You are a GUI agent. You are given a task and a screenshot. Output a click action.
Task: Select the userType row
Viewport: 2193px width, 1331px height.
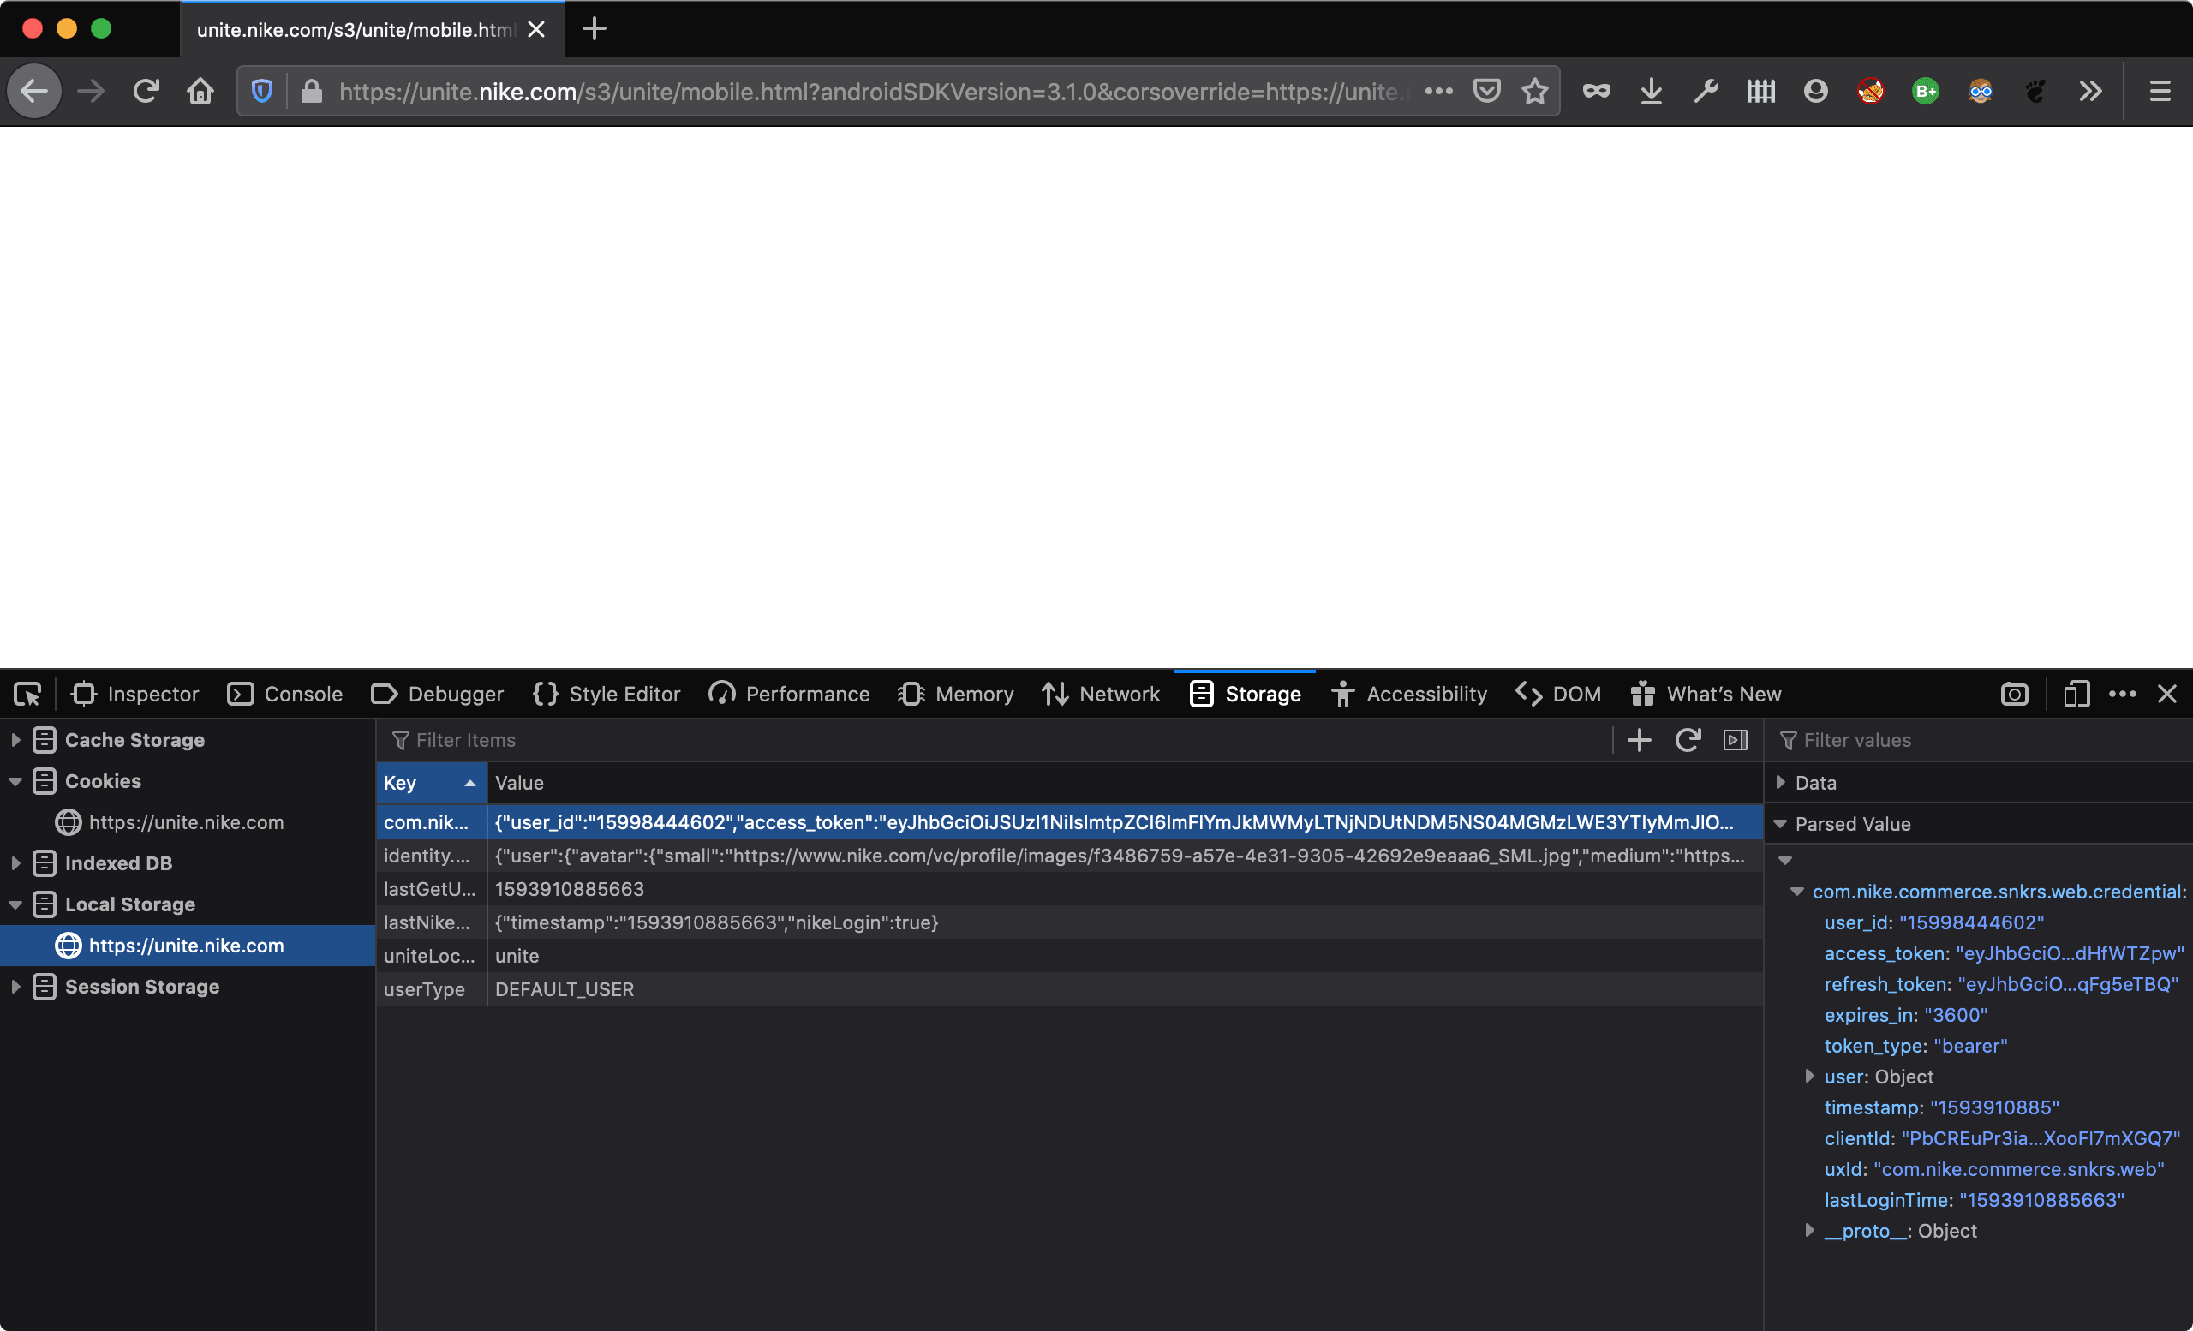click(x=1070, y=989)
